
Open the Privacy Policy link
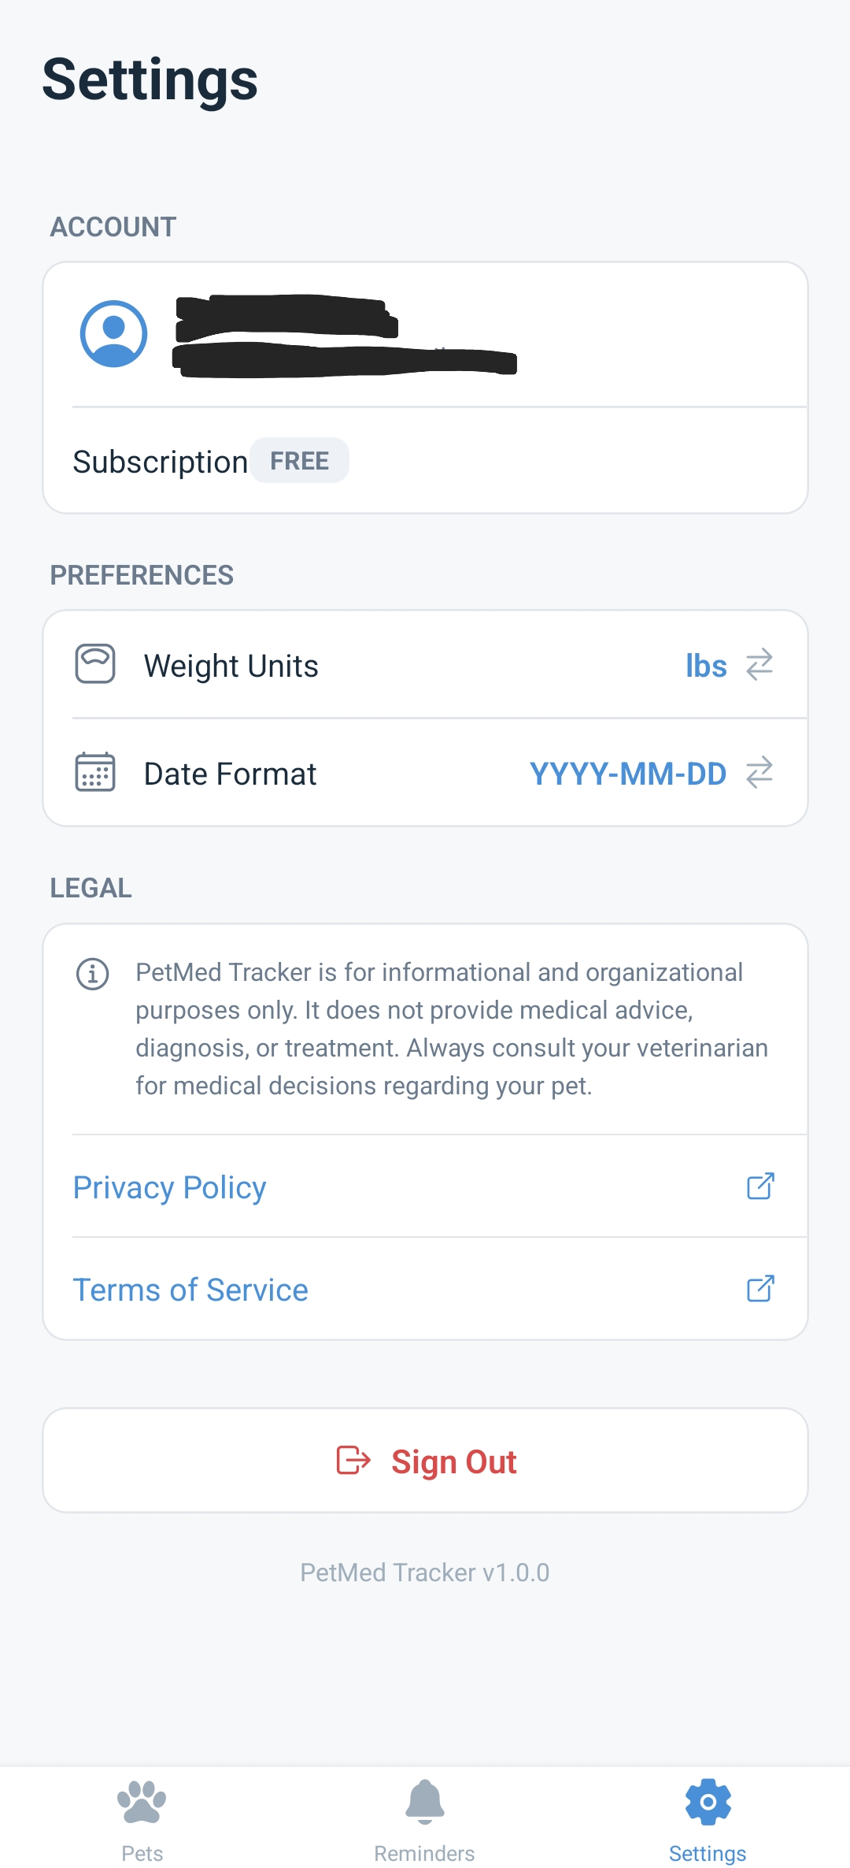168,1187
